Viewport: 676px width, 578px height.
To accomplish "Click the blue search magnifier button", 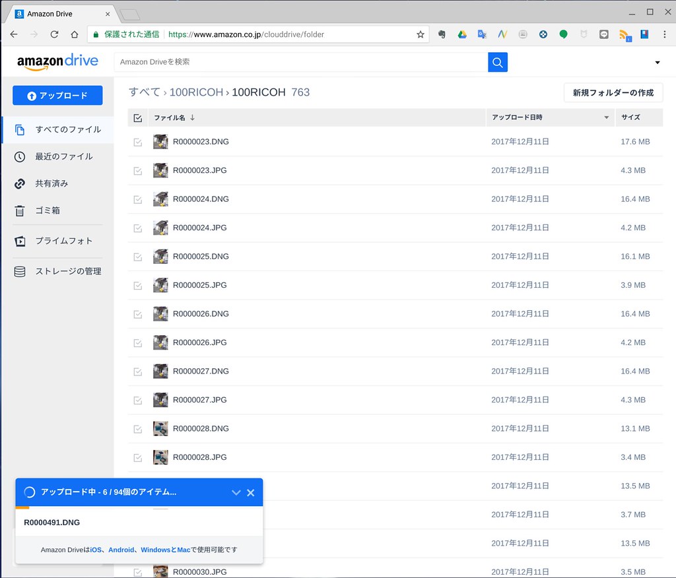I will 498,62.
